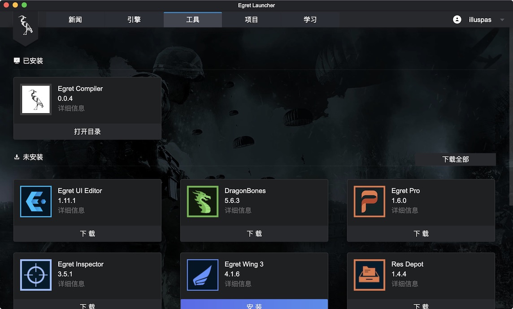Click the illuspas user avatar icon

pyautogui.click(x=457, y=20)
